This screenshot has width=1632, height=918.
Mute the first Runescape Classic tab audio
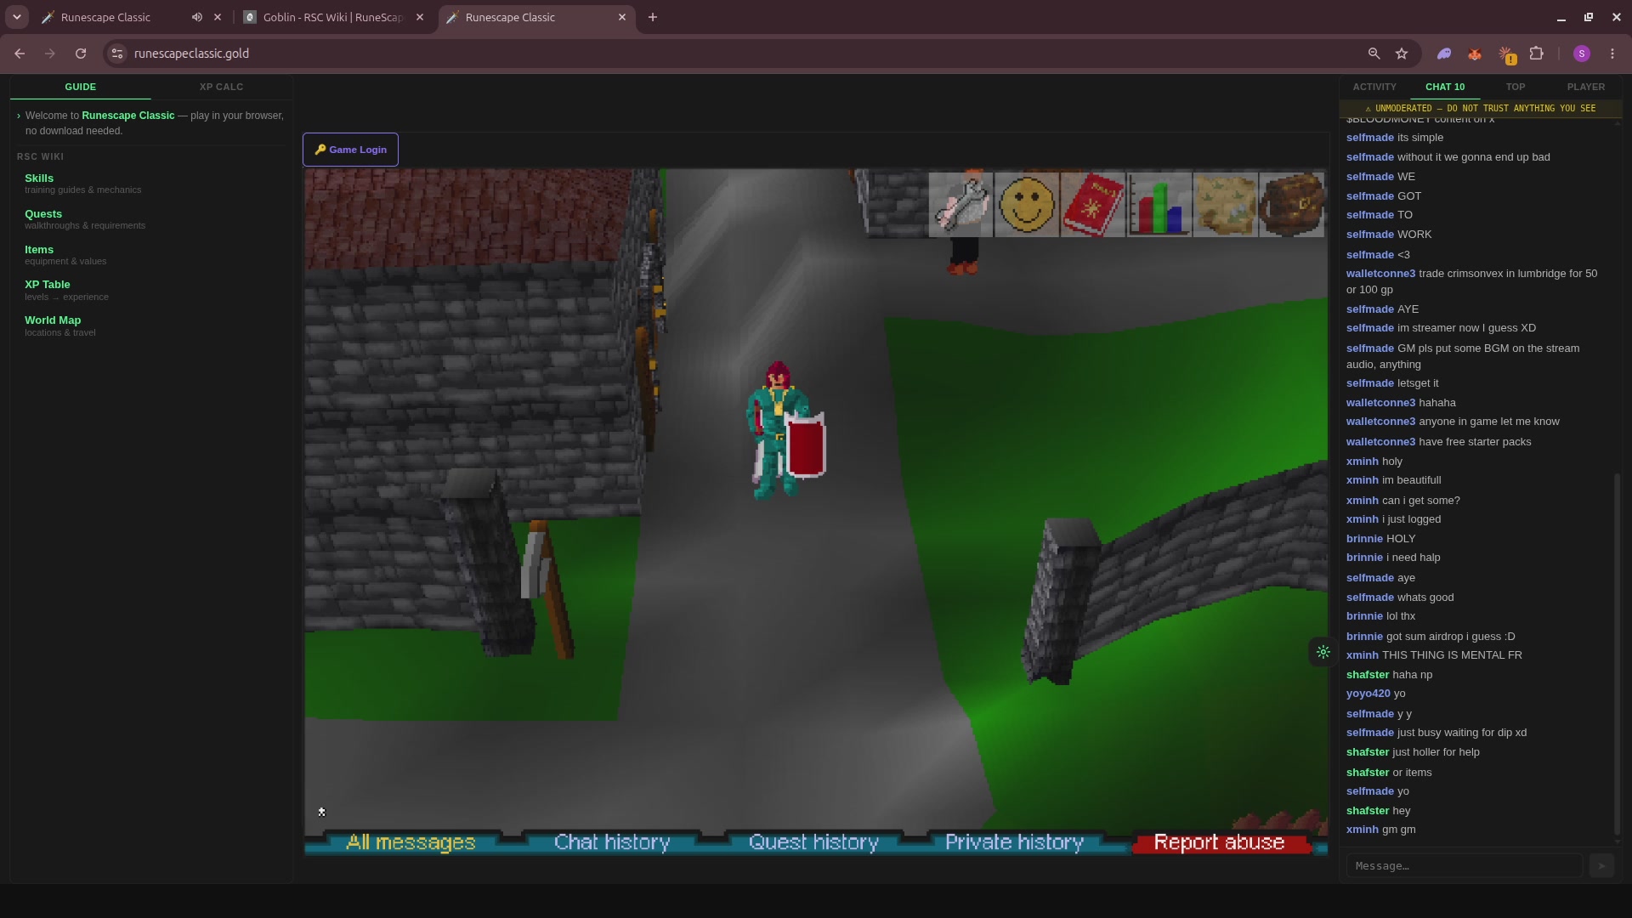[x=197, y=17]
